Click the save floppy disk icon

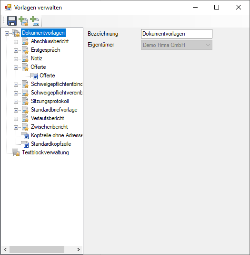(x=12, y=21)
